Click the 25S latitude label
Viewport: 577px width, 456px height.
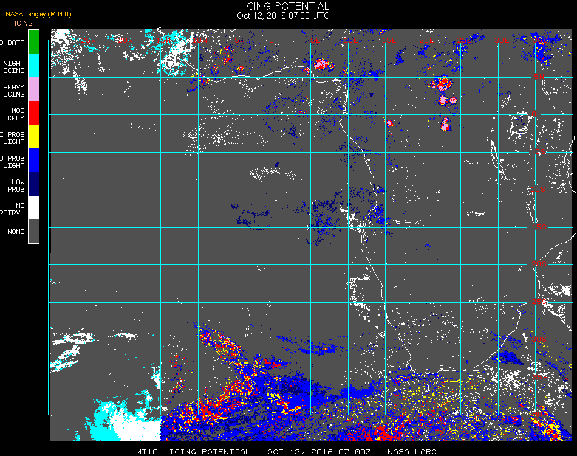[539, 302]
